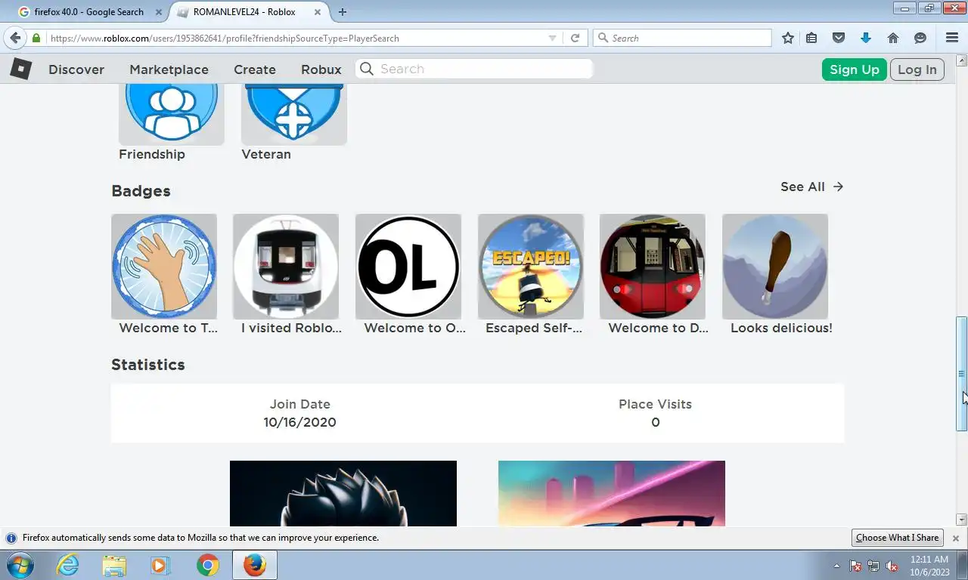968x580 pixels.
Task: Bookmark this page with the star icon
Action: point(788,38)
